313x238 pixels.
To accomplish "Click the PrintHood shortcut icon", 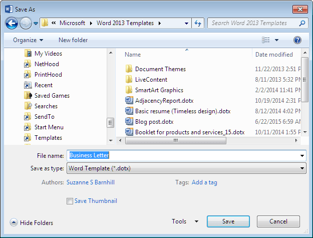I will click(28, 75).
